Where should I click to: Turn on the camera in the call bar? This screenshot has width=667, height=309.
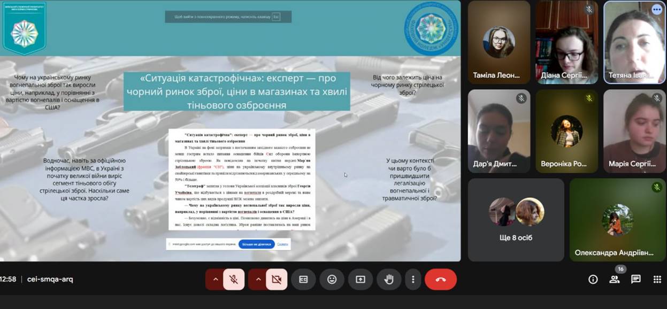point(277,279)
